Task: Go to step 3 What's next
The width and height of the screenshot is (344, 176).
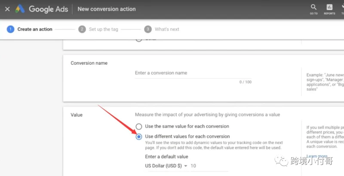Action: (x=162, y=29)
